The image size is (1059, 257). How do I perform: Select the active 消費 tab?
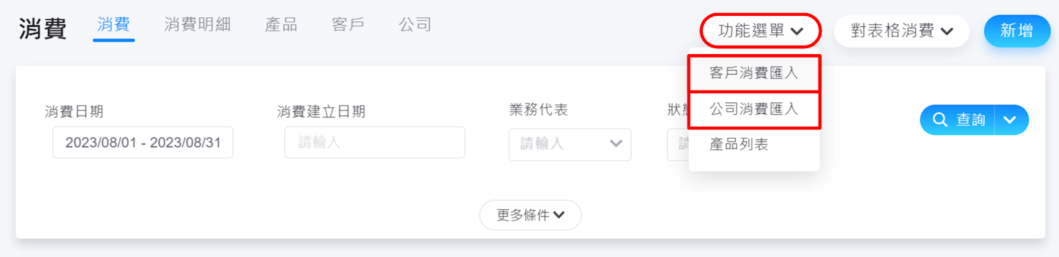pyautogui.click(x=113, y=25)
